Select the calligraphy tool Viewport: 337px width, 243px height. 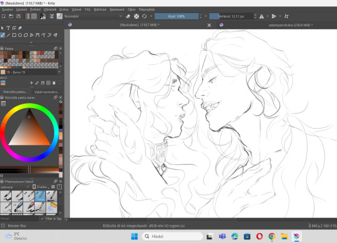(20, 28)
